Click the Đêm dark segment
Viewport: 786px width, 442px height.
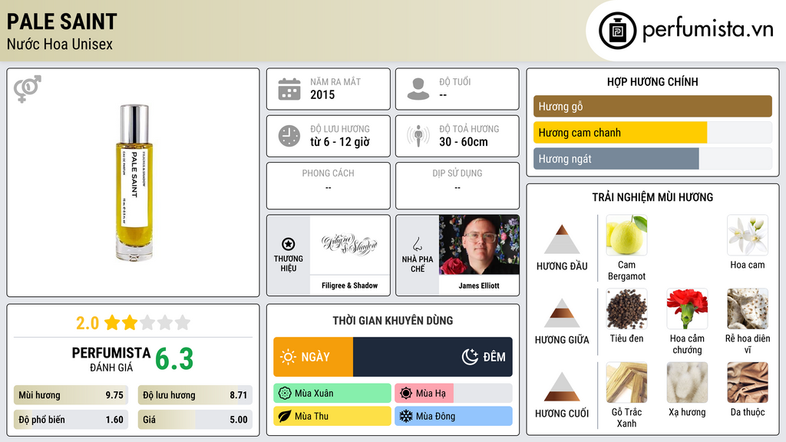tap(433, 357)
